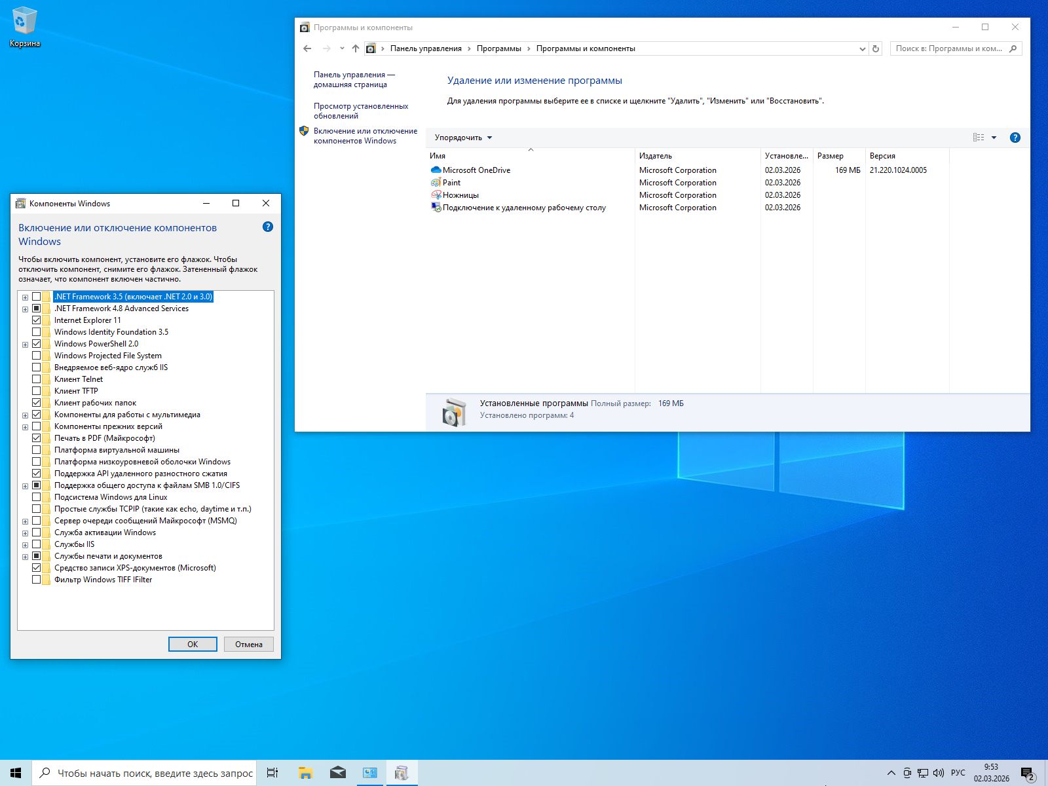Sort by the Версия column header
1048x786 pixels.
(882, 156)
